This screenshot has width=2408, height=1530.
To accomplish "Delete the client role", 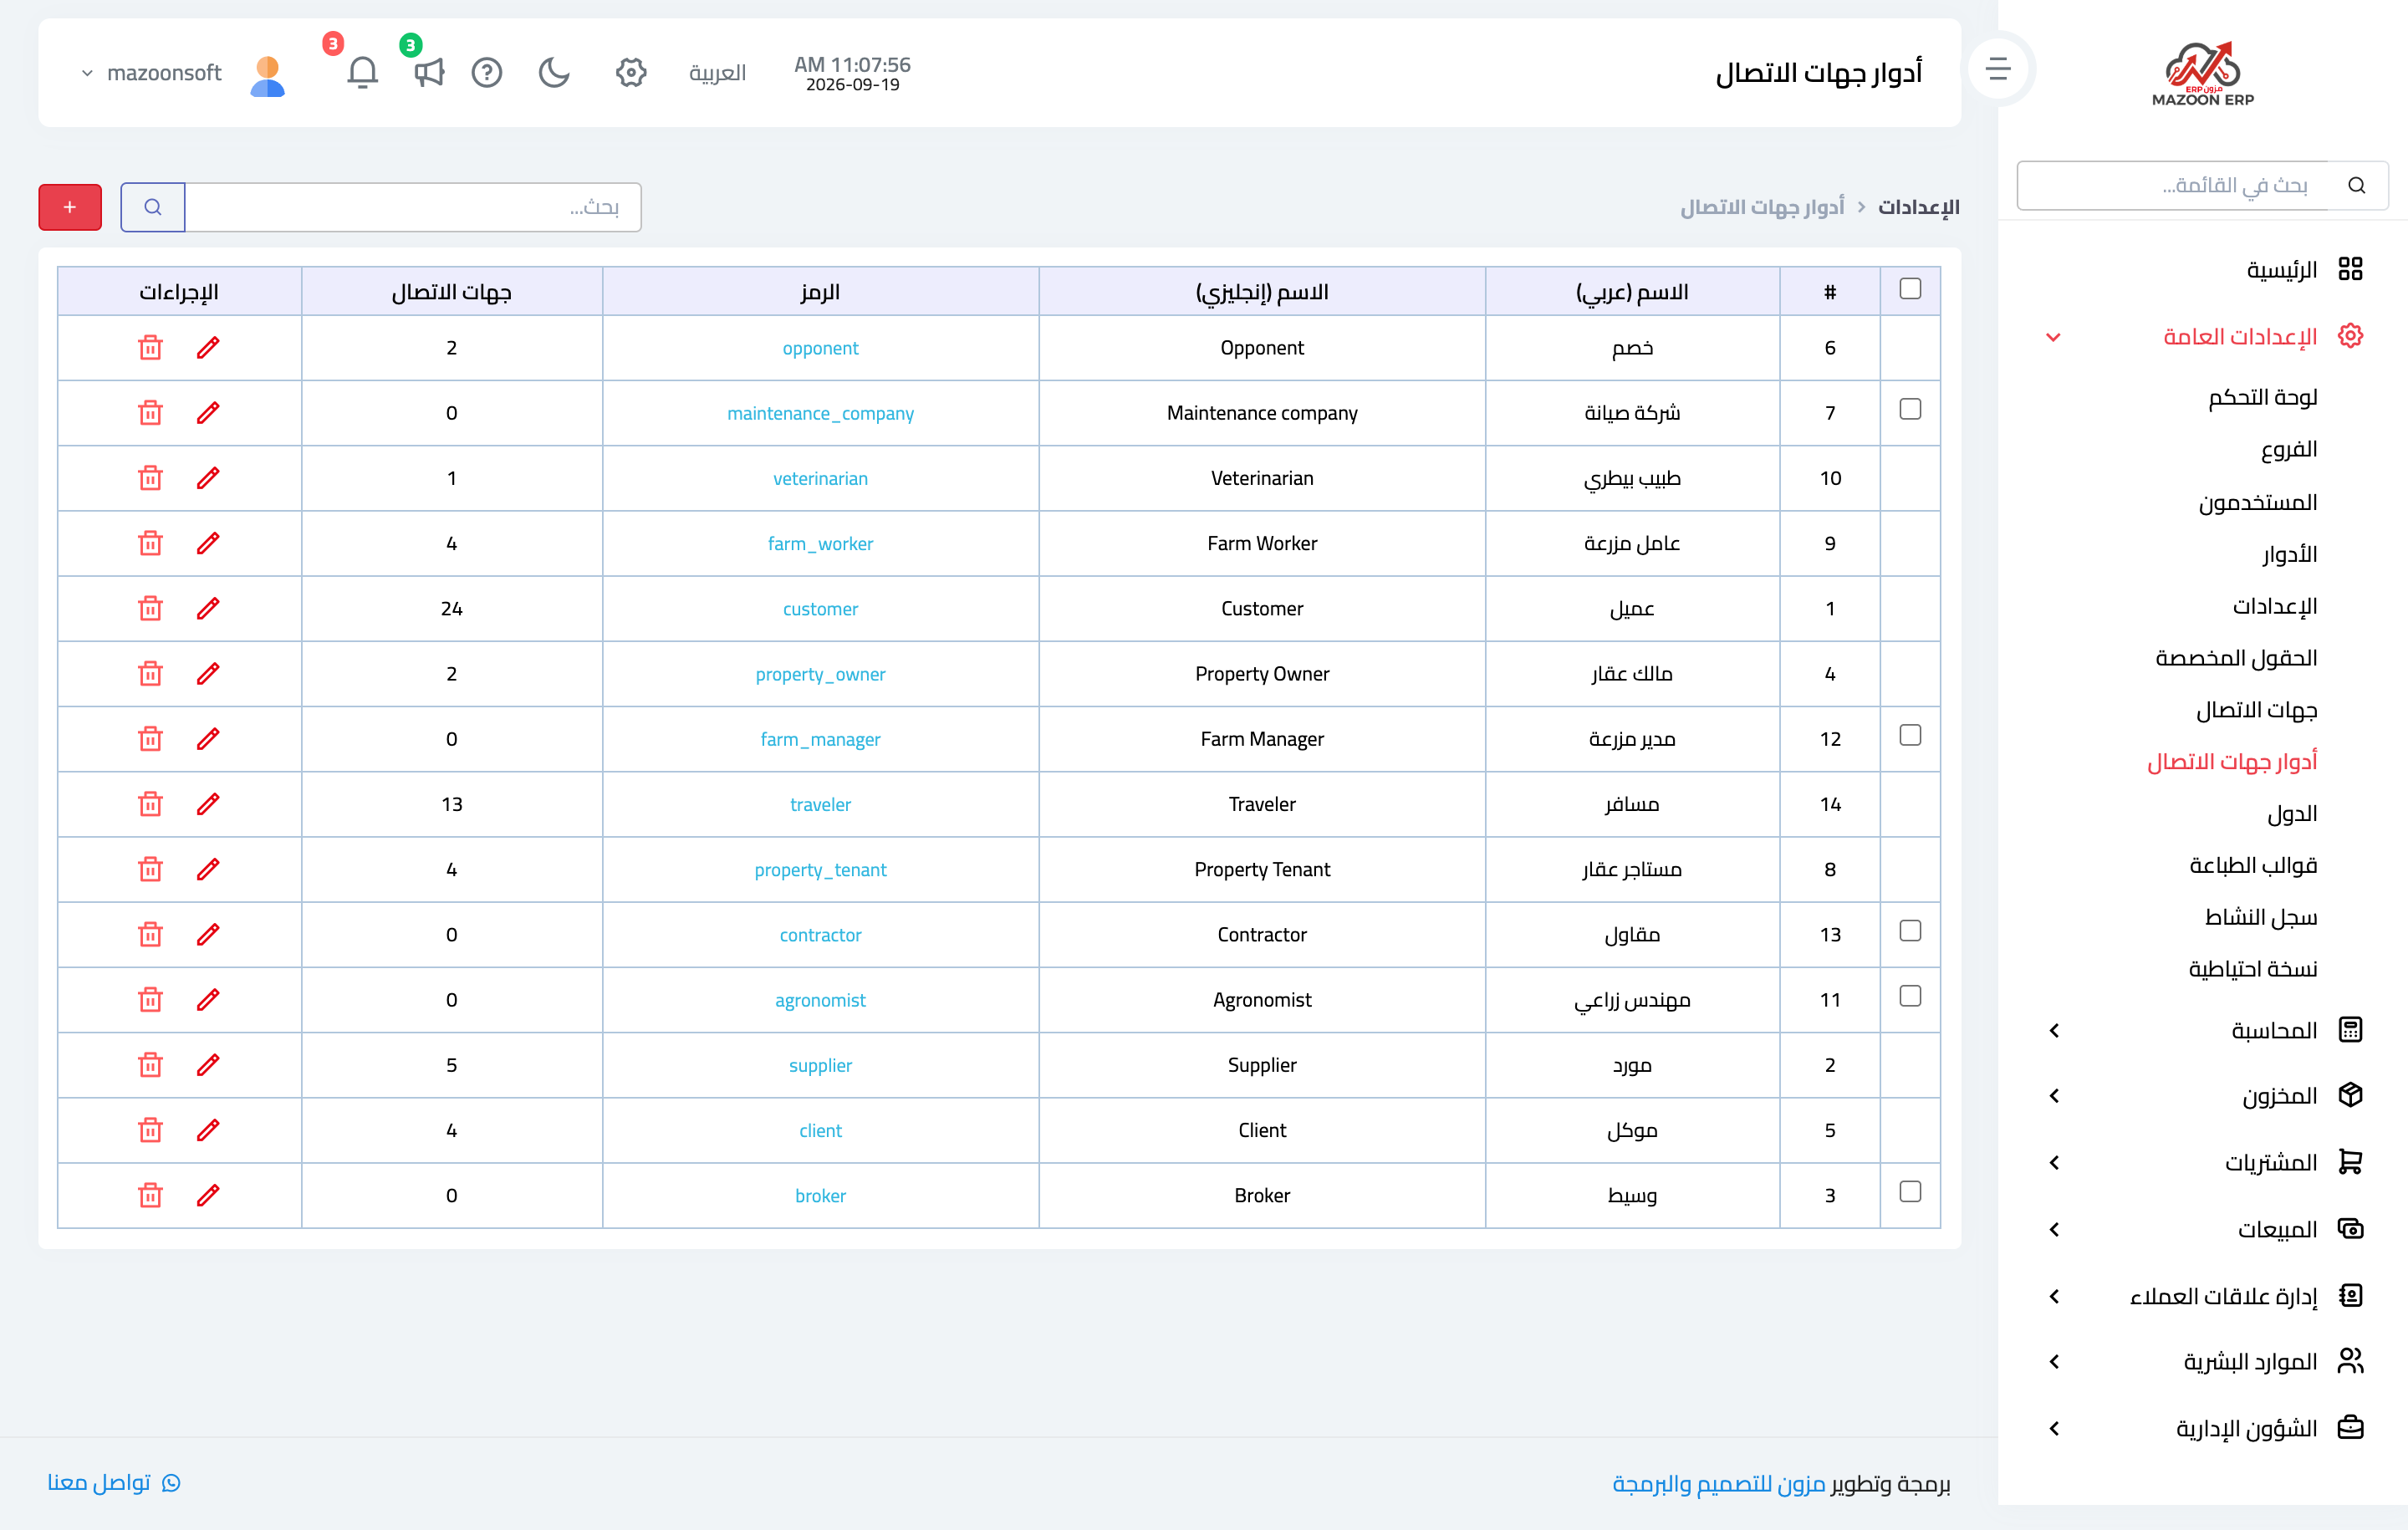I will pyautogui.click(x=150, y=1130).
